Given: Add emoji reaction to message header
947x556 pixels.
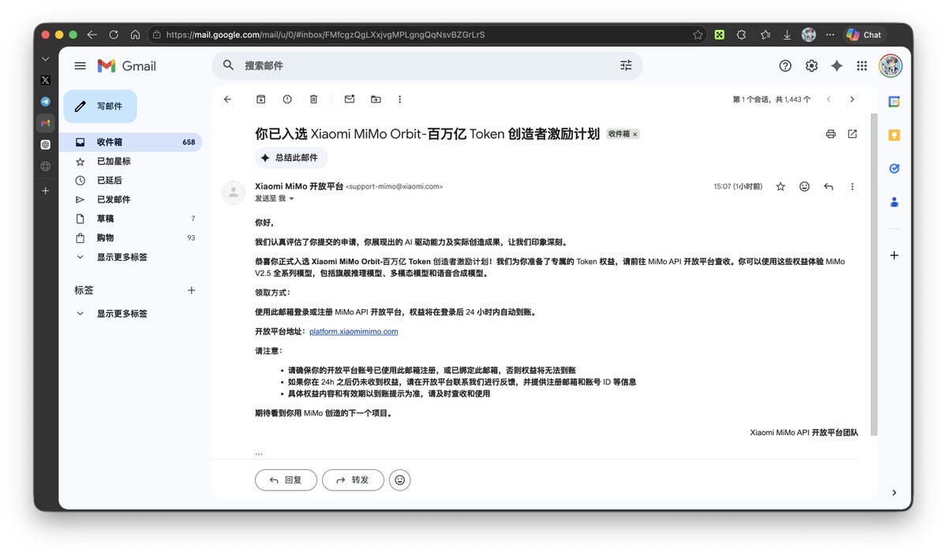Looking at the screenshot, I should point(804,187).
